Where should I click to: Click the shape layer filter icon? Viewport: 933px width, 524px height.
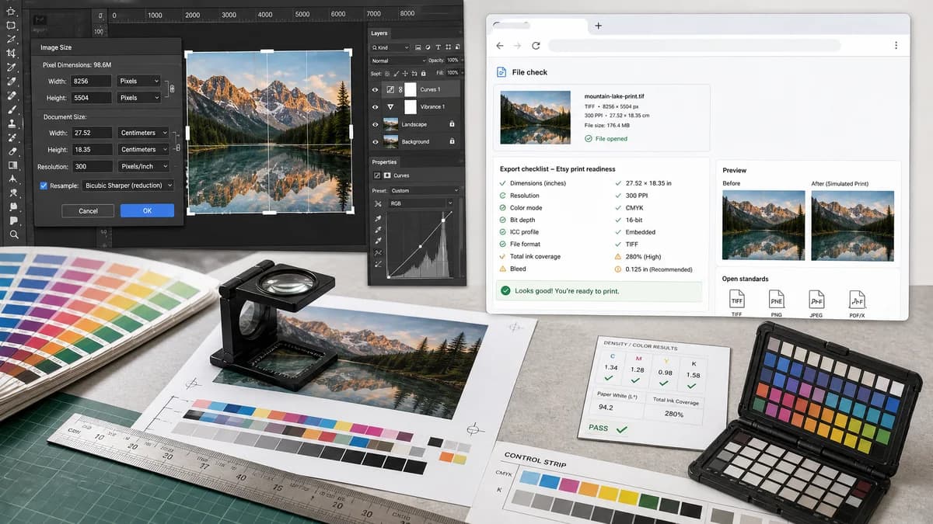447,47
